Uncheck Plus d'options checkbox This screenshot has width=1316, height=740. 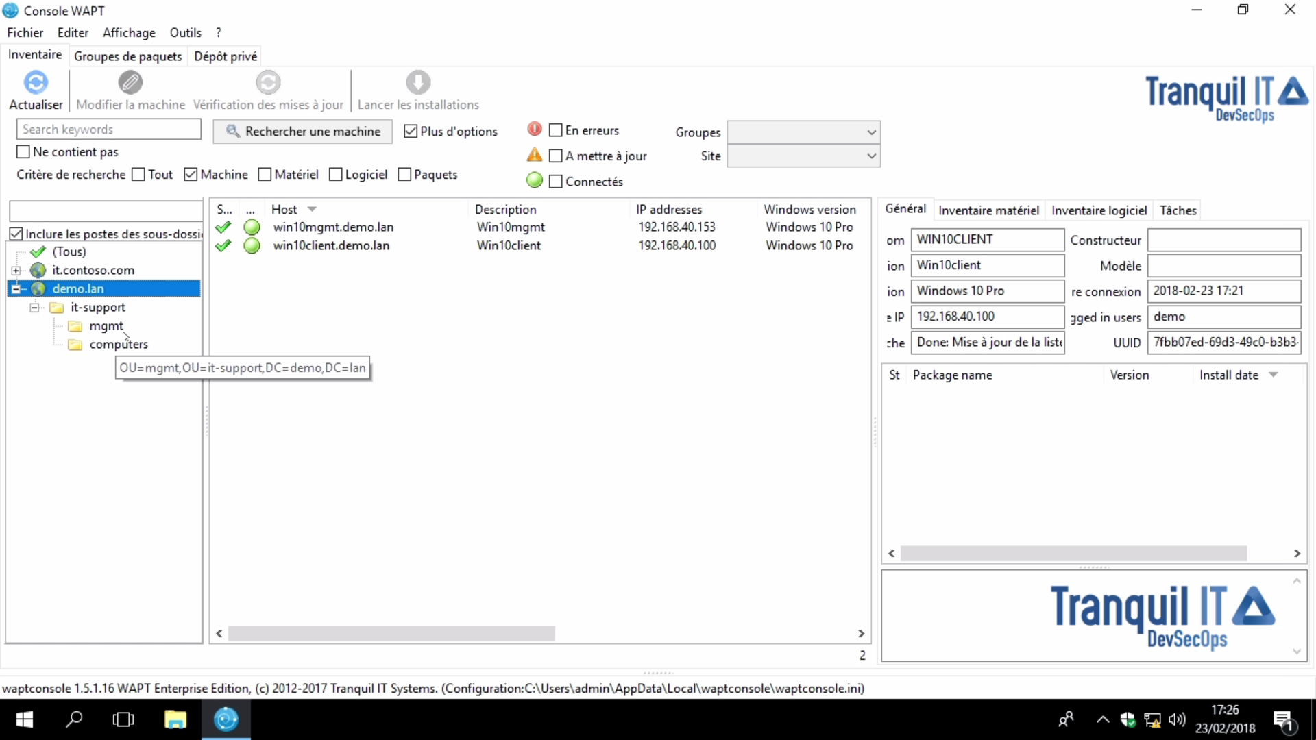click(411, 131)
